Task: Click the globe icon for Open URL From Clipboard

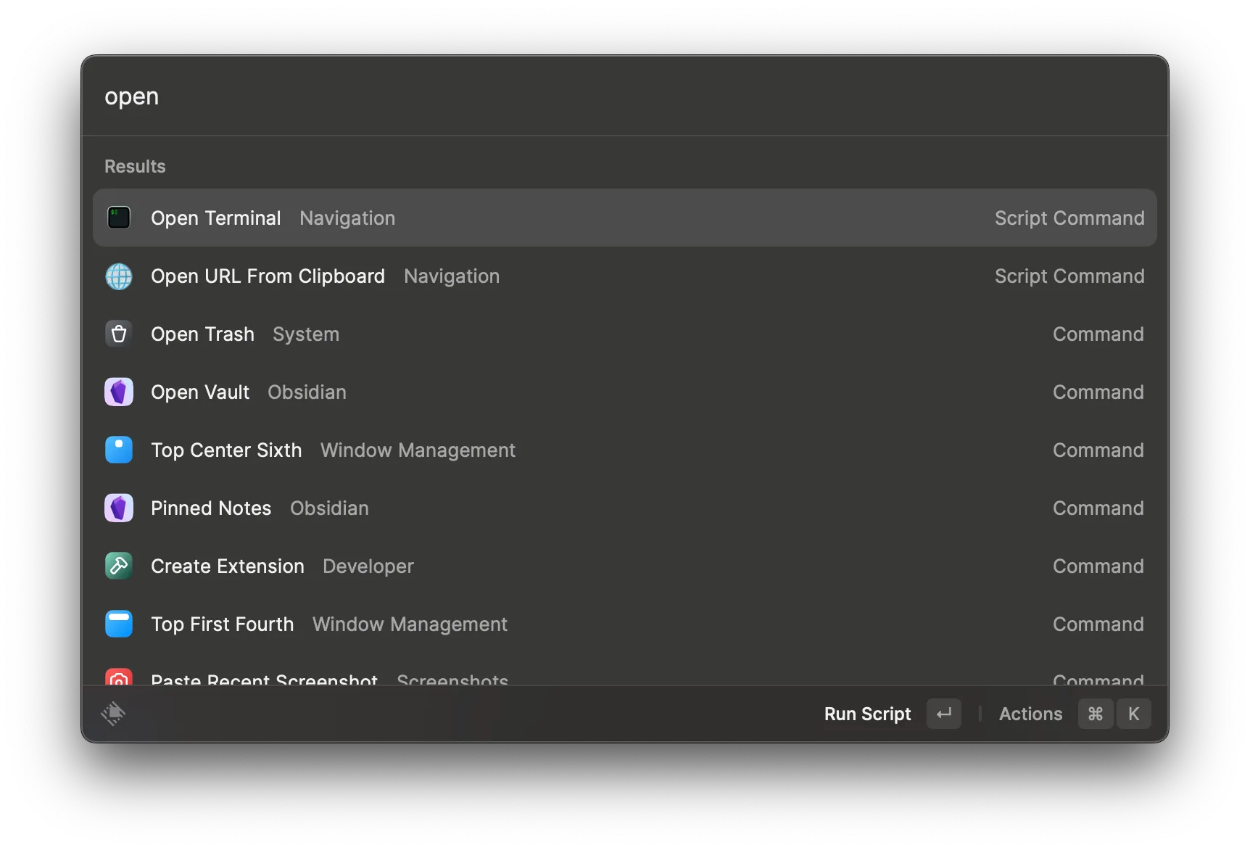Action: (119, 276)
